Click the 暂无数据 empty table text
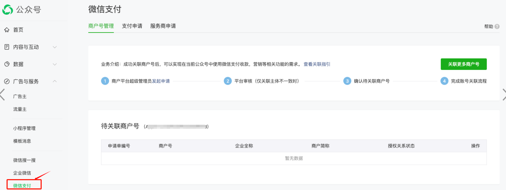The width and height of the screenshot is (506, 190). point(294,158)
